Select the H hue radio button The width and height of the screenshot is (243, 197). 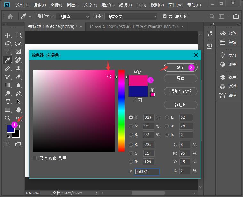pyautogui.click(x=131, y=117)
